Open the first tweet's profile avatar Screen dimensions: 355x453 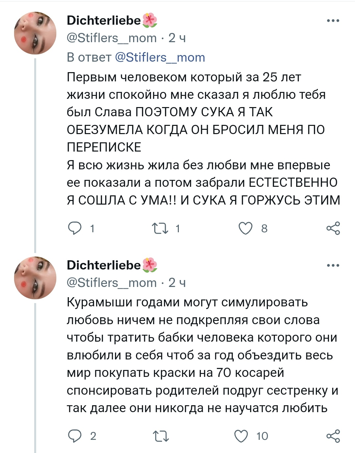35,33
